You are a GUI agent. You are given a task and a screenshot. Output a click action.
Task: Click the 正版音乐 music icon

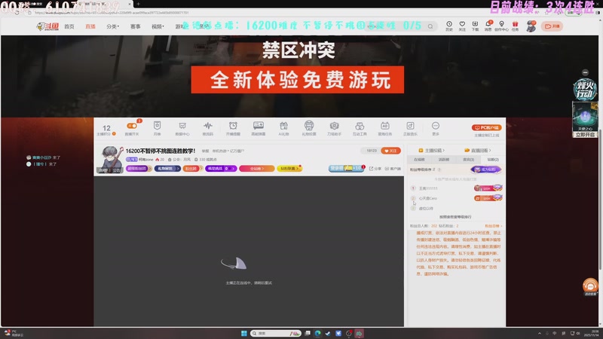410,128
